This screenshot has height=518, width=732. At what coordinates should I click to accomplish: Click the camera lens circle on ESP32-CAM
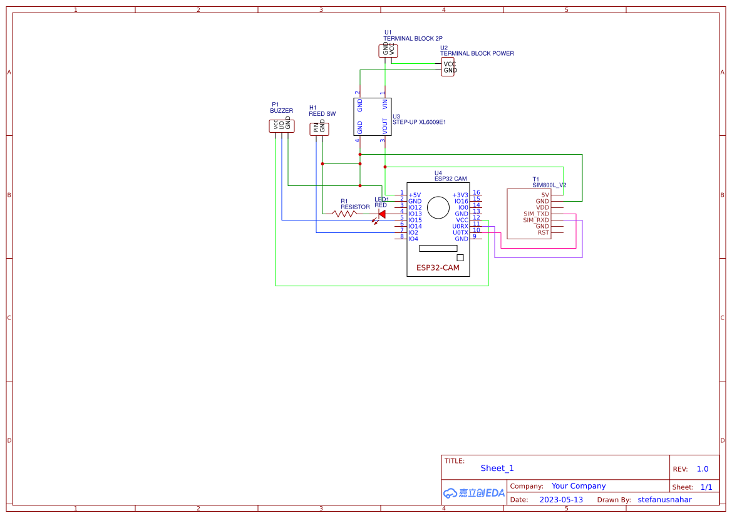(x=438, y=207)
